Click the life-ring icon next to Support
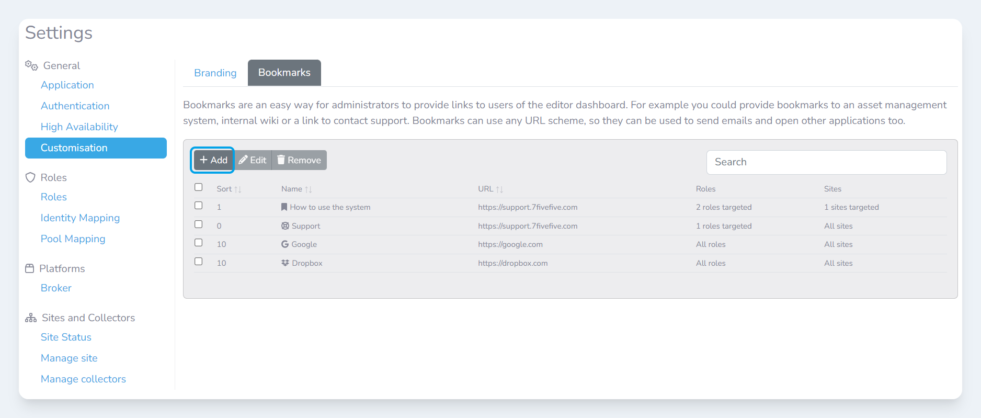The width and height of the screenshot is (981, 418). 285,226
